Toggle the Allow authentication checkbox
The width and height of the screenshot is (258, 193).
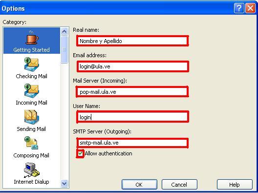(x=80, y=153)
